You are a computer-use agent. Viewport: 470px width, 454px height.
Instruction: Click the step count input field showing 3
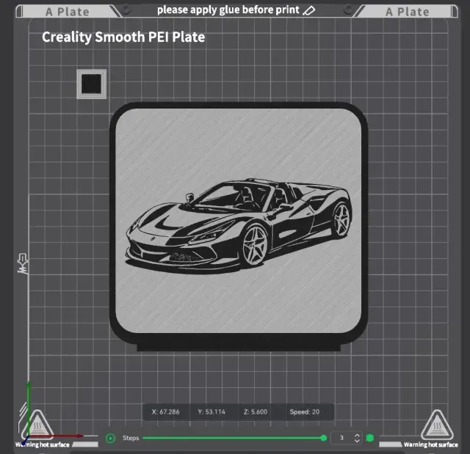(x=342, y=438)
